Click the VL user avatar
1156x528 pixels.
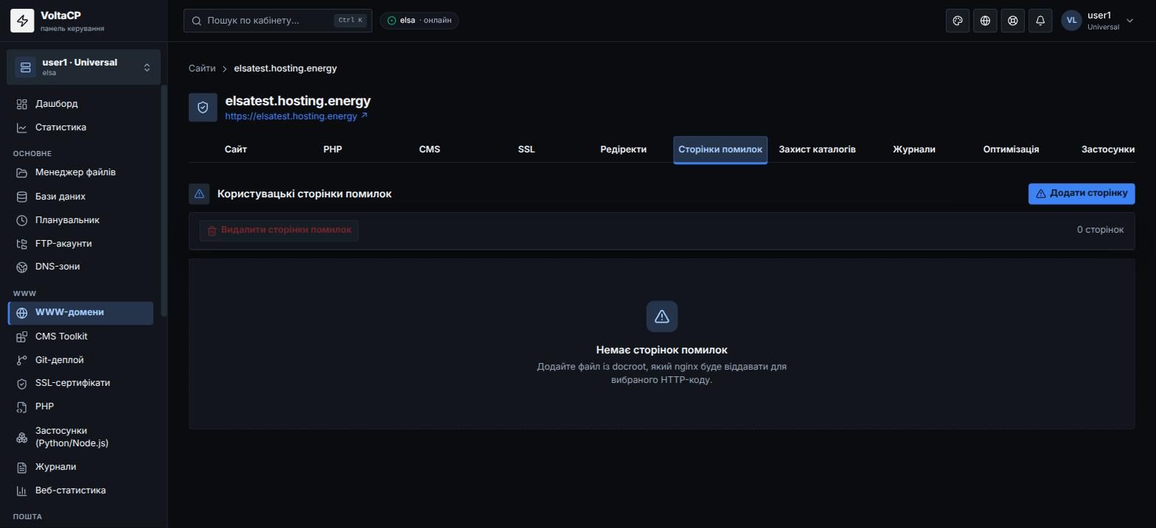tap(1071, 21)
